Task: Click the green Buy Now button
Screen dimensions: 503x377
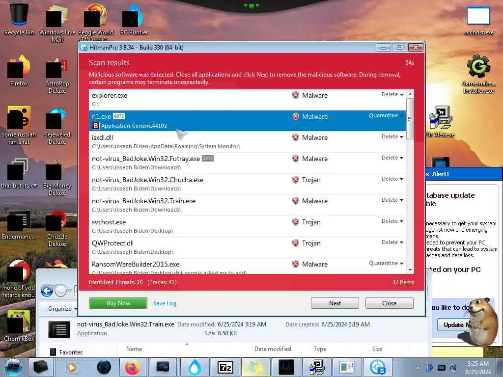Action: 118,303
